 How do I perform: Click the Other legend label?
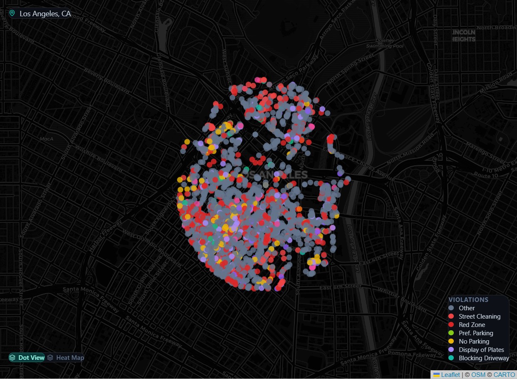467,308
